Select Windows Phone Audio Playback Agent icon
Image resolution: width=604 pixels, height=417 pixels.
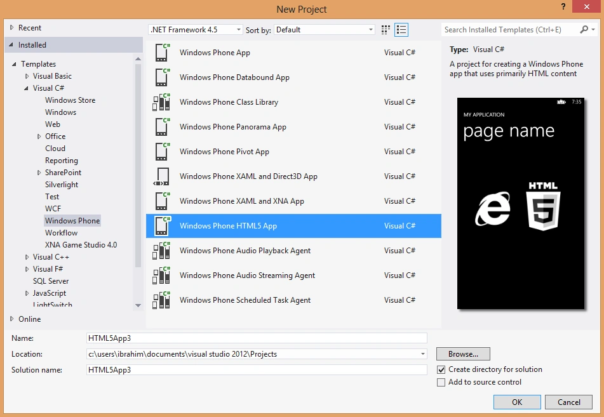click(162, 251)
